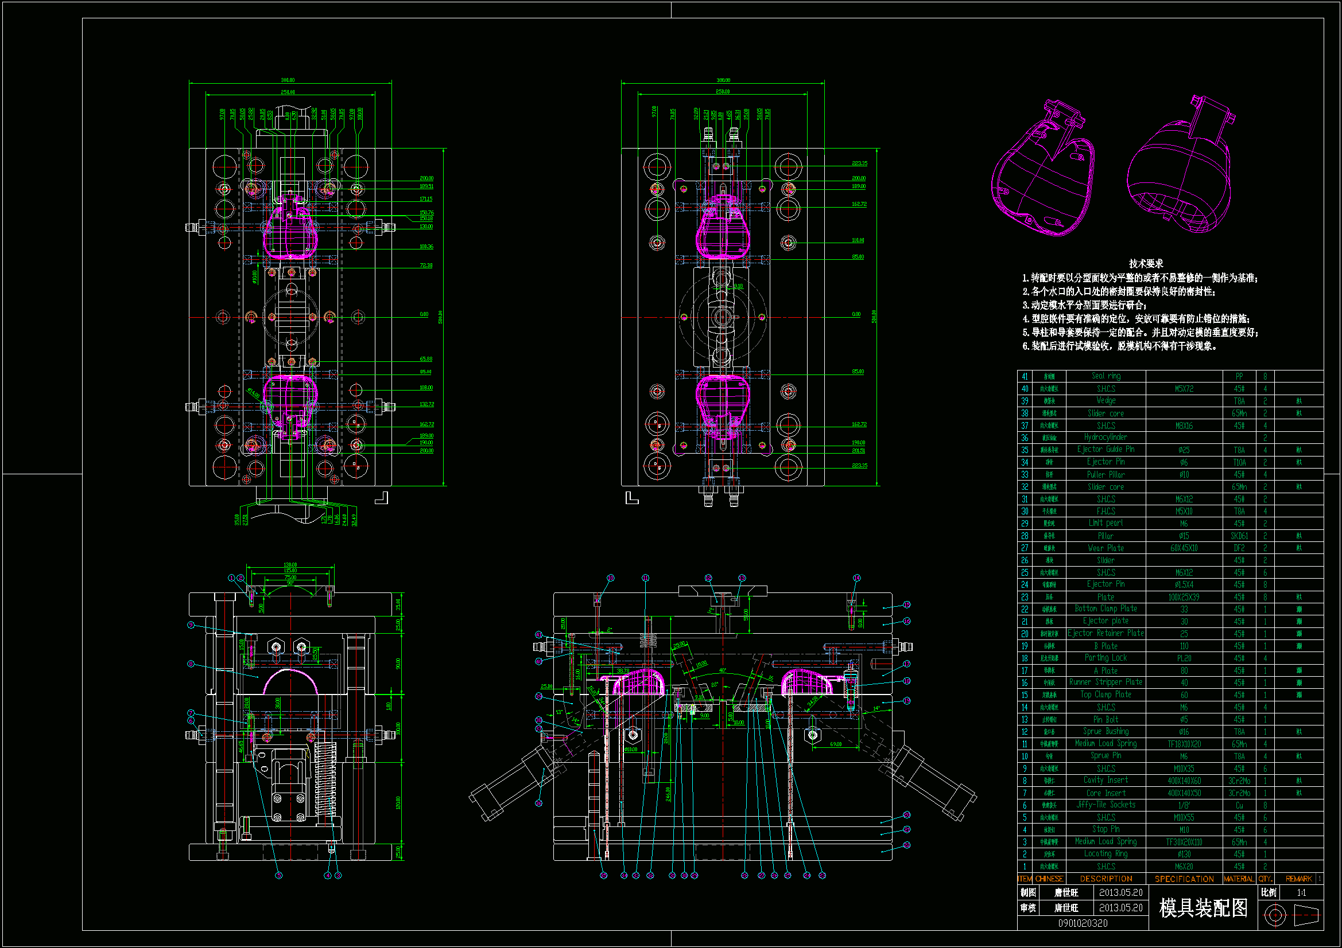Select balloon 15 beside top clamp plate

907,604
